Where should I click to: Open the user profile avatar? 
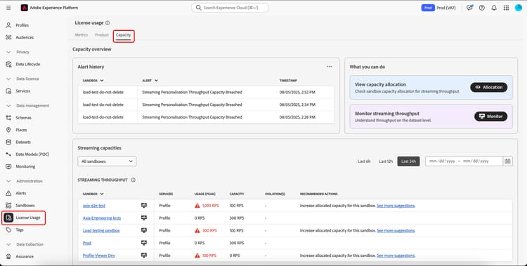[519, 8]
